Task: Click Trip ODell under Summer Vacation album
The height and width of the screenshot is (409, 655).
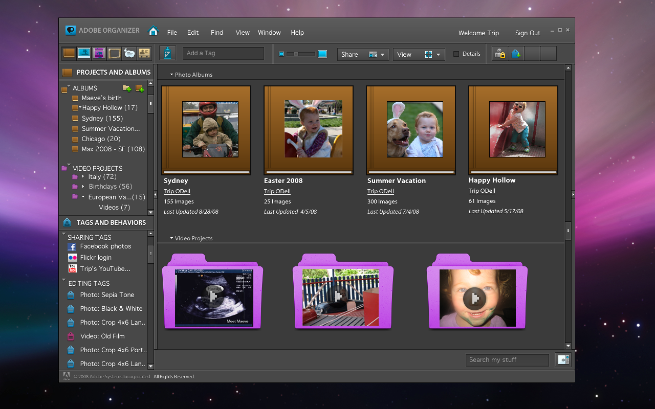Action: click(x=381, y=191)
